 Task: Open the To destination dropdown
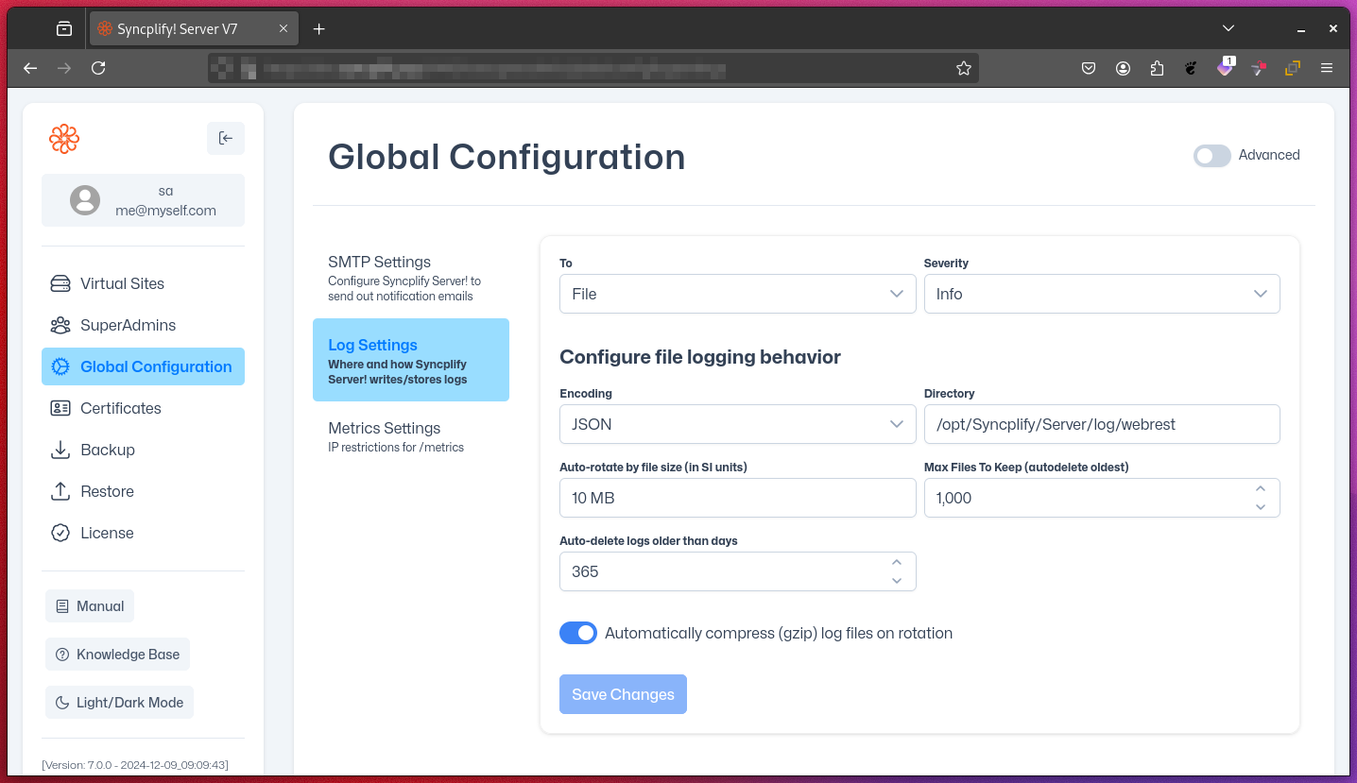pyautogui.click(x=737, y=294)
